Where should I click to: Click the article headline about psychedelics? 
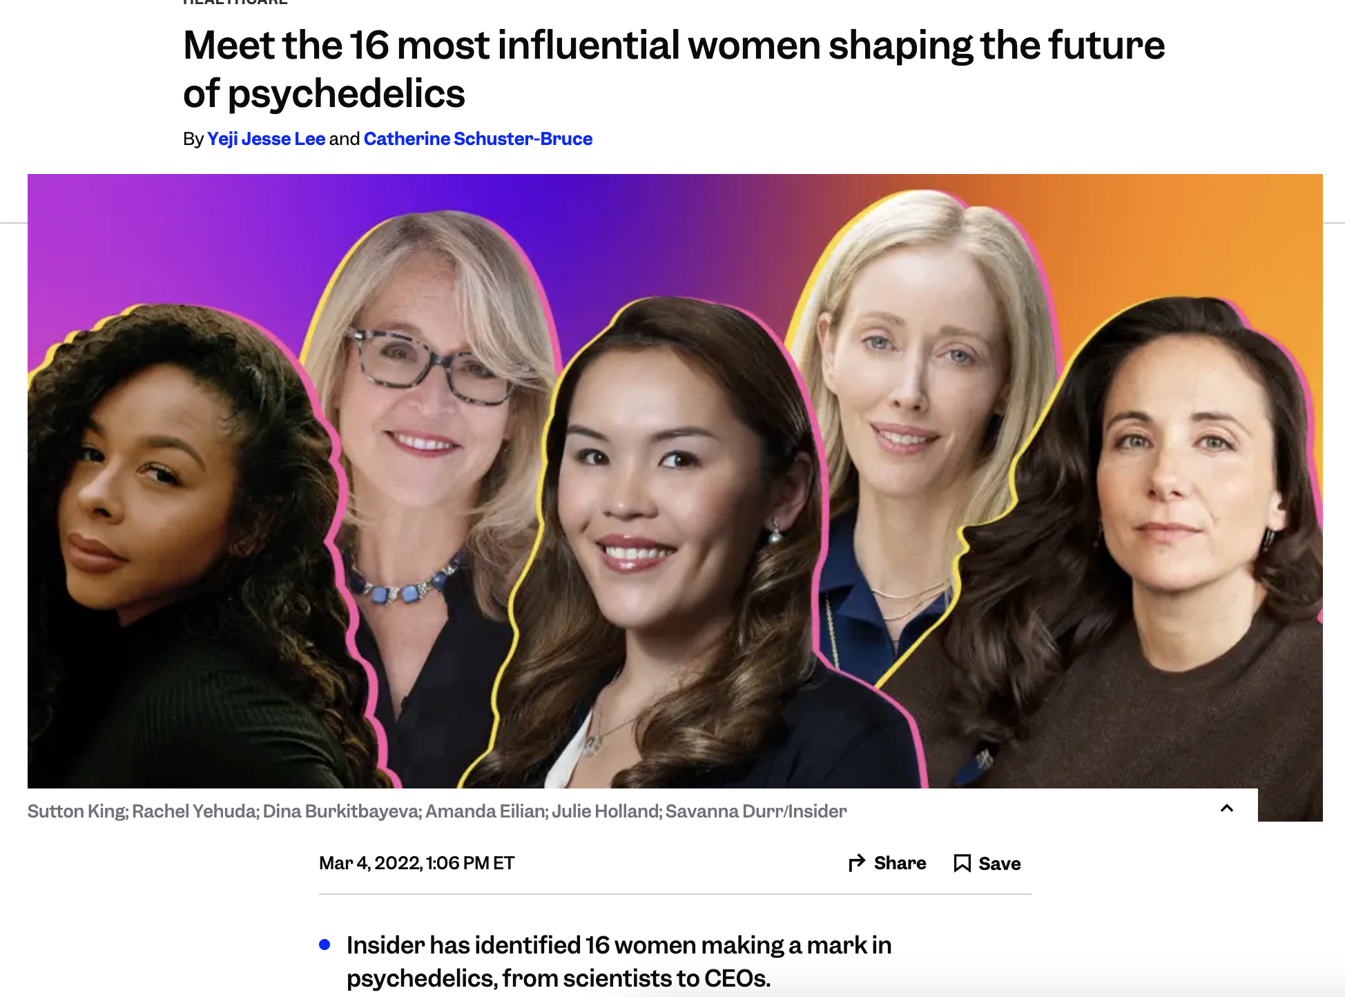674,69
